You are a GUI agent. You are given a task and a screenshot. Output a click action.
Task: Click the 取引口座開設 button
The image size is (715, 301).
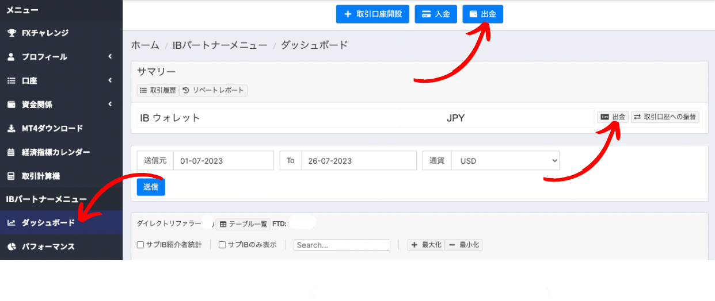point(372,14)
